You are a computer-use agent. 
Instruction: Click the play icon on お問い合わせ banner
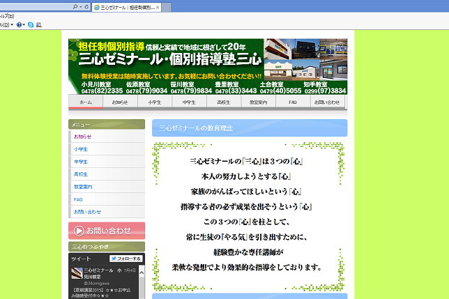coord(79,231)
